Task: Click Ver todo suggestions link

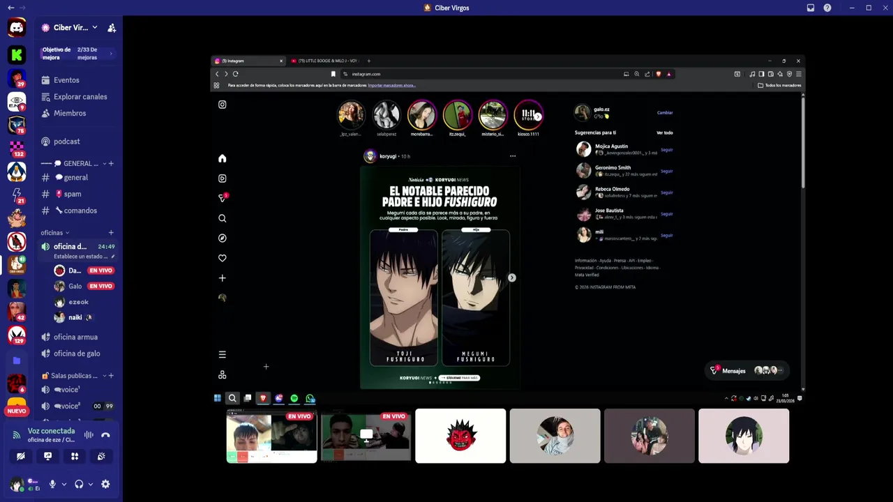Action: point(665,132)
